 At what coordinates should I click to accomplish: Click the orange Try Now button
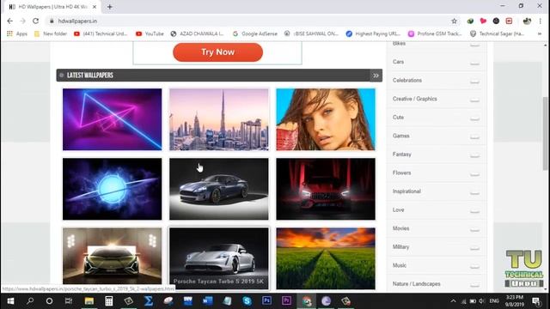pos(217,52)
